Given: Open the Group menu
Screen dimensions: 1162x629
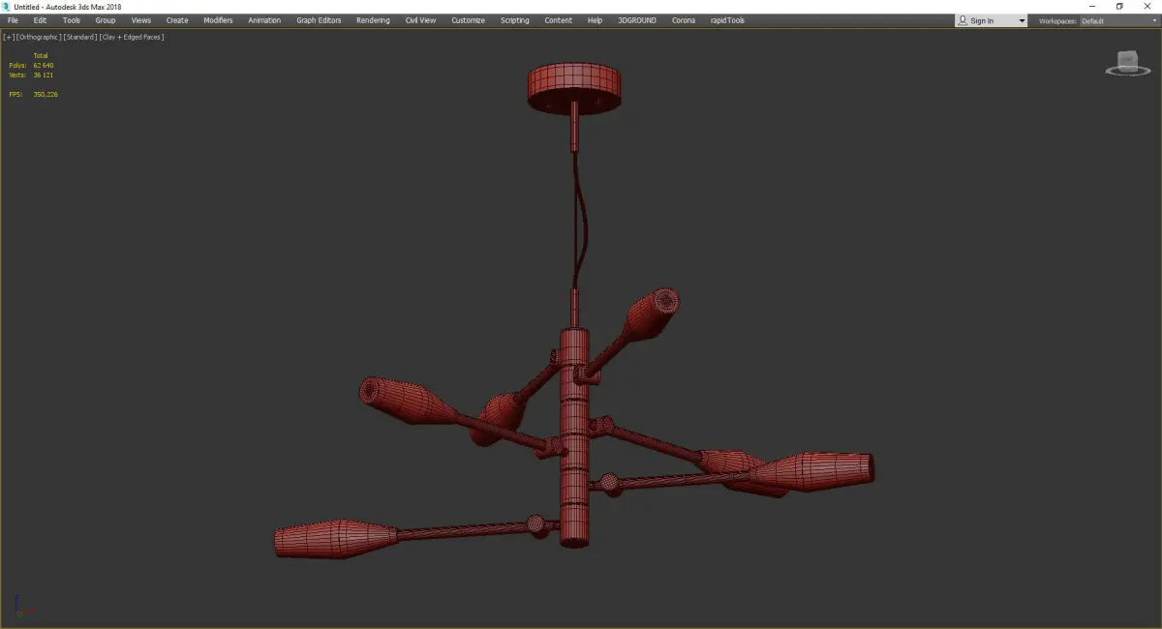Looking at the screenshot, I should [105, 20].
